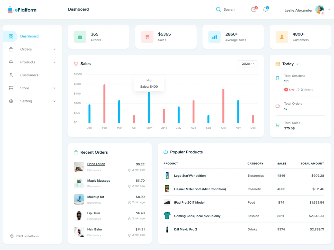Click the ePlatform shopping bag logo
334x250 pixels.
[x=10, y=9]
